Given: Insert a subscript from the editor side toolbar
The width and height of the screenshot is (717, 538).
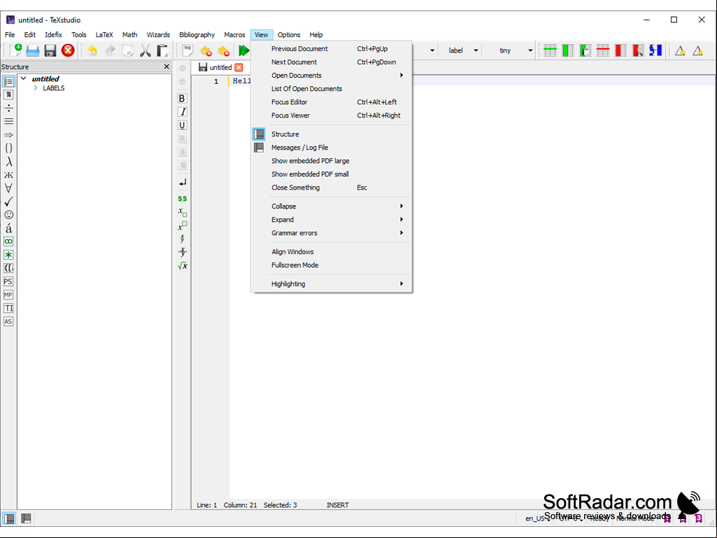Looking at the screenshot, I should (183, 212).
